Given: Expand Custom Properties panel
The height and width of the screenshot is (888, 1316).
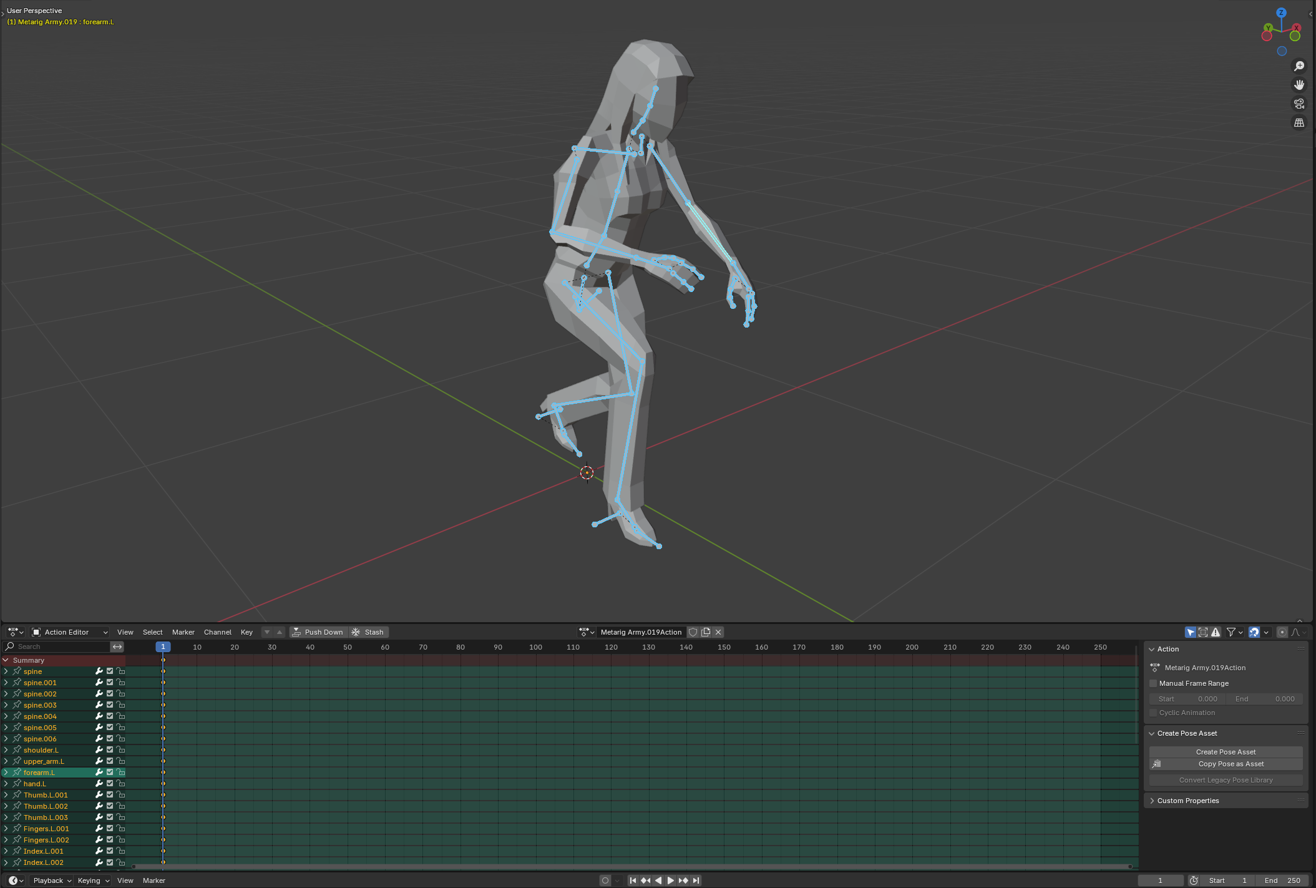Looking at the screenshot, I should 1187,801.
